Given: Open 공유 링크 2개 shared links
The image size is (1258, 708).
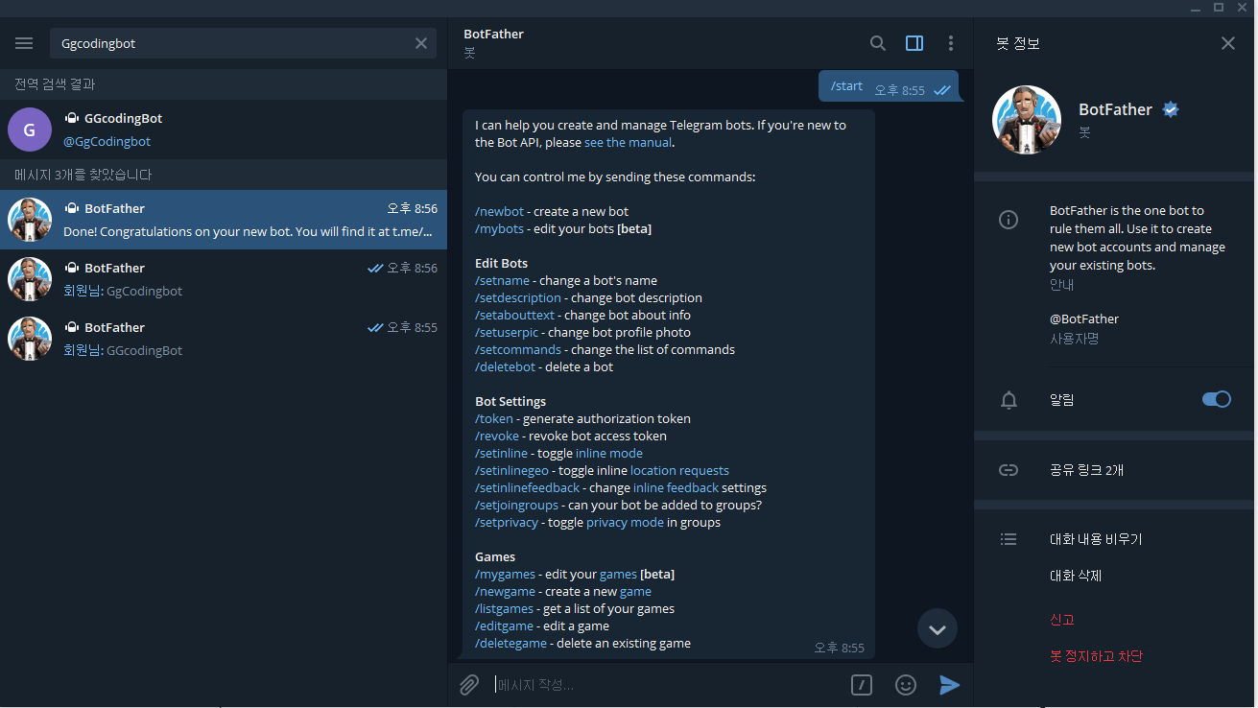Looking at the screenshot, I should [x=1115, y=470].
